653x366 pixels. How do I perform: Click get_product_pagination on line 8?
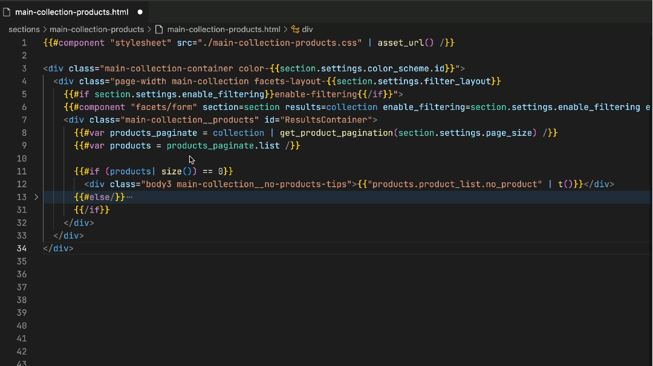[x=336, y=133]
